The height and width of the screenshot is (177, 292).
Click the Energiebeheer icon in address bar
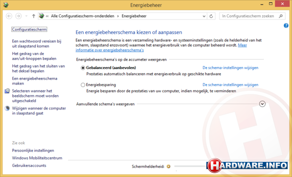coord(41,16)
